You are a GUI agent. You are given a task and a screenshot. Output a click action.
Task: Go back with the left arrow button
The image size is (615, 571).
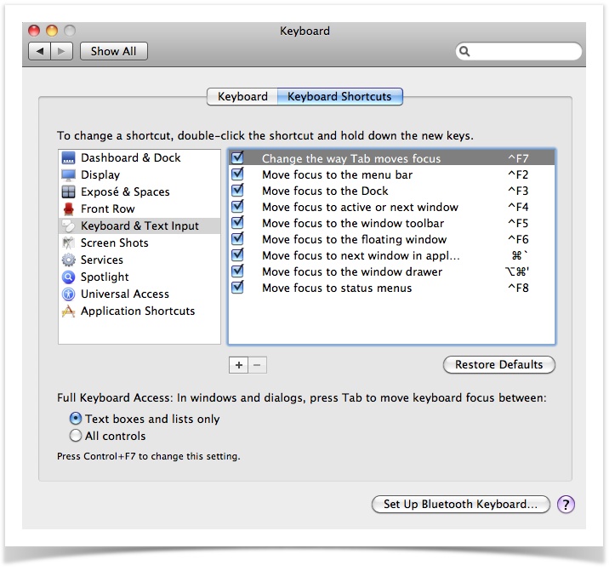point(40,51)
